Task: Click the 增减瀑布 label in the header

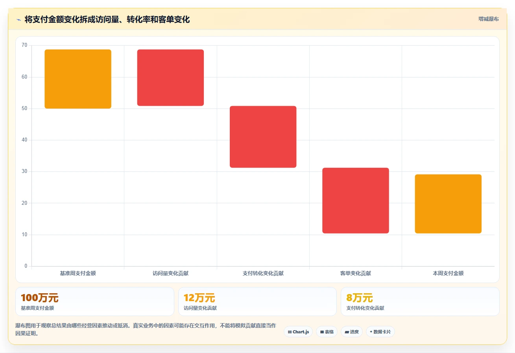Action: pos(488,19)
